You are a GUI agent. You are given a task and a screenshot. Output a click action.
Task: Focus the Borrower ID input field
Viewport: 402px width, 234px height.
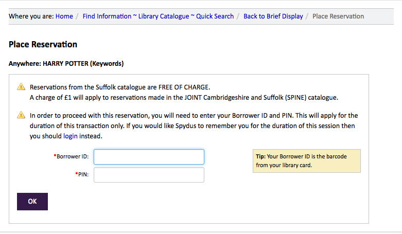(x=149, y=157)
